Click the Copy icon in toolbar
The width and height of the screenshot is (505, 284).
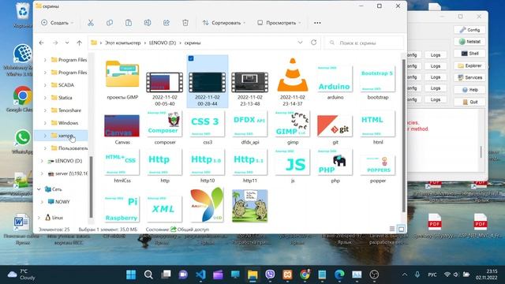click(110, 23)
